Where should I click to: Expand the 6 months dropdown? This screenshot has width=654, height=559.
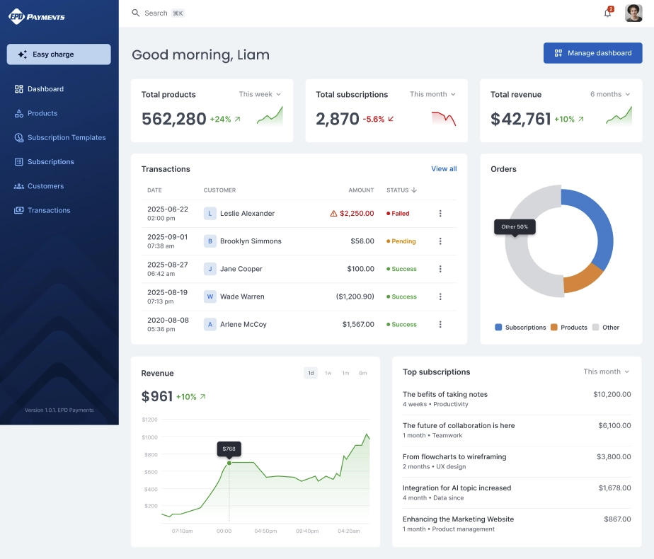pyautogui.click(x=610, y=94)
